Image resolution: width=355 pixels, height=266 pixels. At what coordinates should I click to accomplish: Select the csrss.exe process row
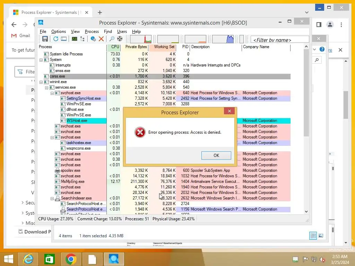[x=164, y=76]
